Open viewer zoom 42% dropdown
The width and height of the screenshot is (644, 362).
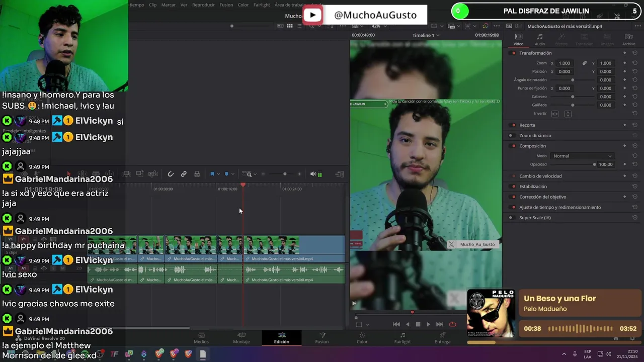pyautogui.click(x=379, y=26)
